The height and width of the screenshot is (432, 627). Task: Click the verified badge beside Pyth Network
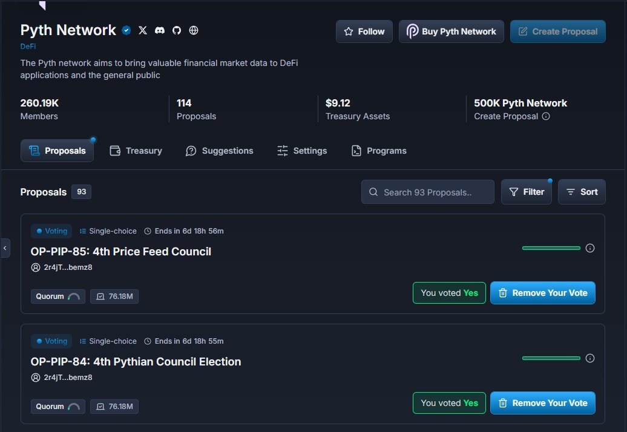(x=126, y=30)
